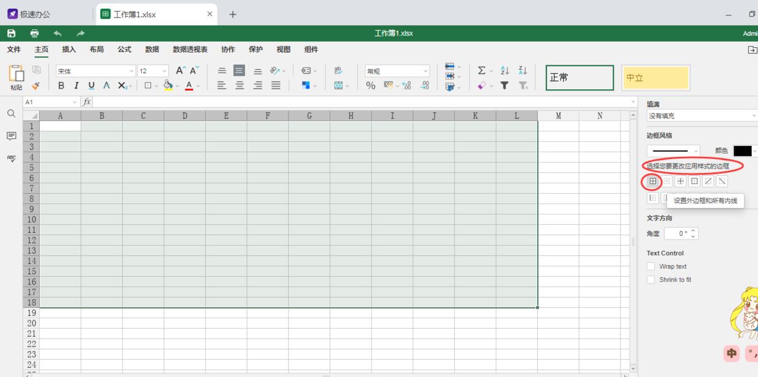The image size is (758, 377).
Task: Open the font name dropdown showing 宋体
Action: [x=95, y=71]
